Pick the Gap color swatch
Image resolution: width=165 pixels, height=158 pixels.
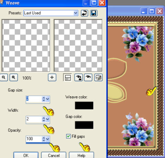[x=84, y=125]
